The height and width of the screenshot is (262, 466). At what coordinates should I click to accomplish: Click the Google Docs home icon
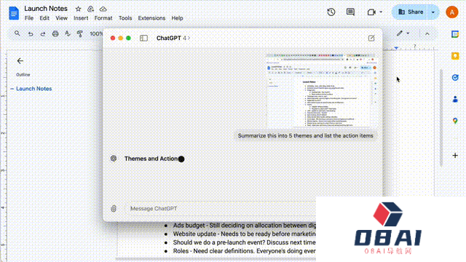click(x=14, y=13)
